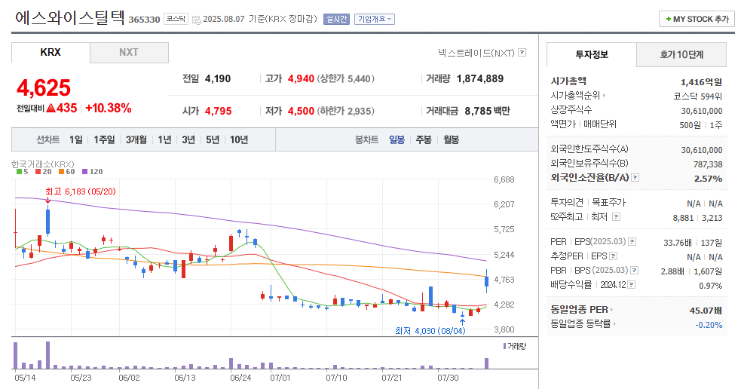Click the tall 05/20 volume bar
Screen dimensions: 741x389
click(47, 355)
